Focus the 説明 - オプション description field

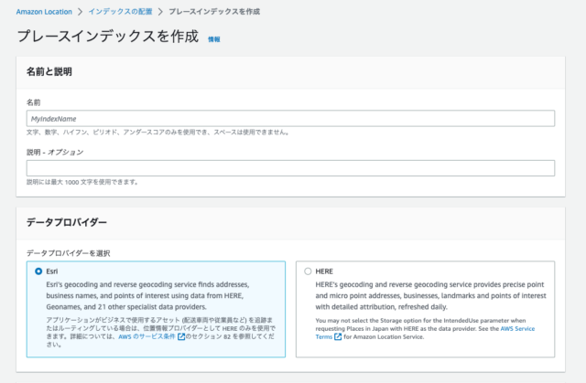290,168
